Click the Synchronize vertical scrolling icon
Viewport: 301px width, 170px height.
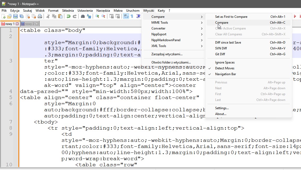pyautogui.click(x=112, y=16)
